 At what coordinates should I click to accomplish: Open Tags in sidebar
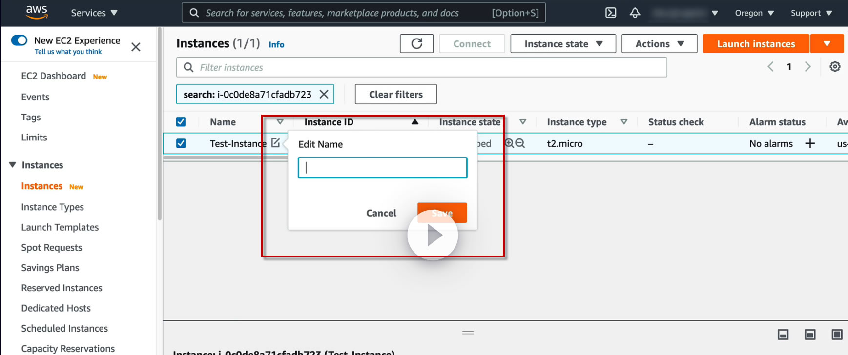coord(31,117)
